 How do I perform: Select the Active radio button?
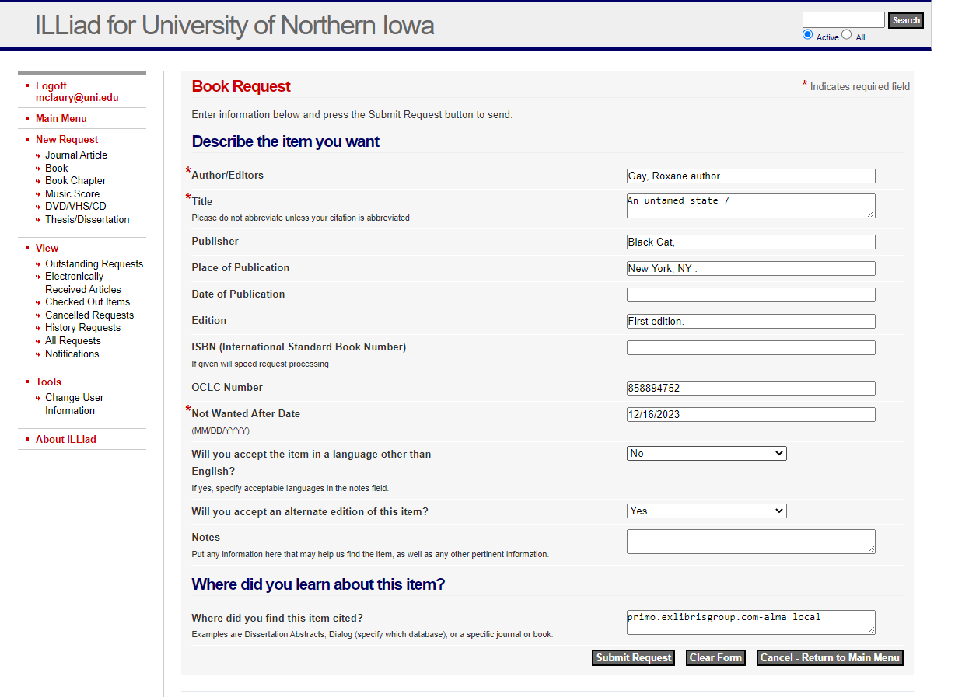pos(807,35)
